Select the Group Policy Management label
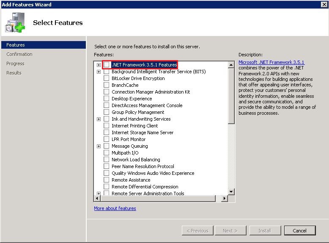 coord(138,112)
